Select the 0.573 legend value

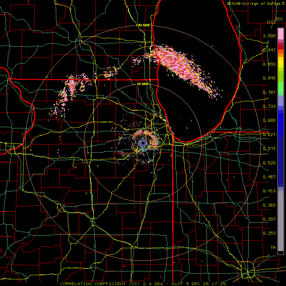[x=269, y=149]
